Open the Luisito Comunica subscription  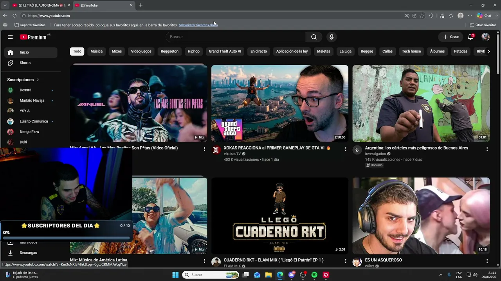click(31, 121)
